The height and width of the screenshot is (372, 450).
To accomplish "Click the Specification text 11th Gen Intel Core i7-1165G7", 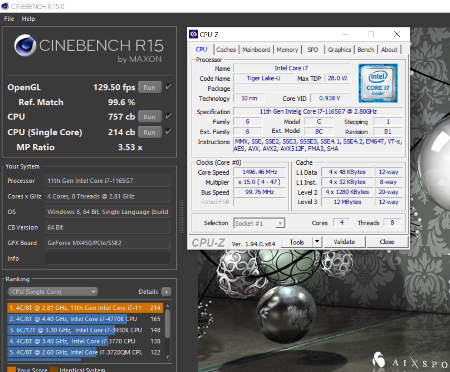I will [x=318, y=111].
